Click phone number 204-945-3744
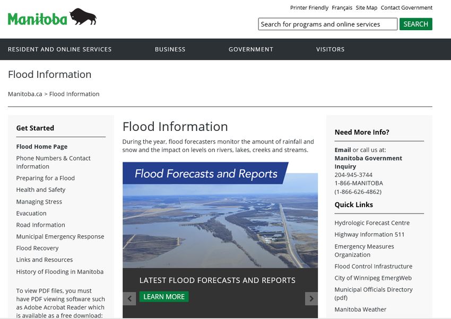Viewport: 451px width, 319px height. click(x=353, y=174)
